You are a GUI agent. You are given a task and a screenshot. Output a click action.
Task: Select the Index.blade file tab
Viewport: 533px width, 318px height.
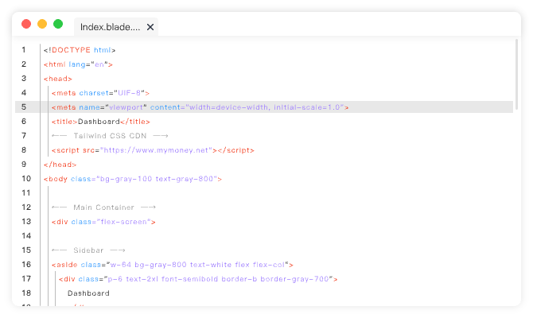point(116,27)
